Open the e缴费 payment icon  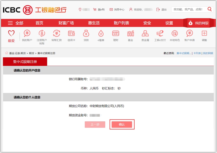101,34
